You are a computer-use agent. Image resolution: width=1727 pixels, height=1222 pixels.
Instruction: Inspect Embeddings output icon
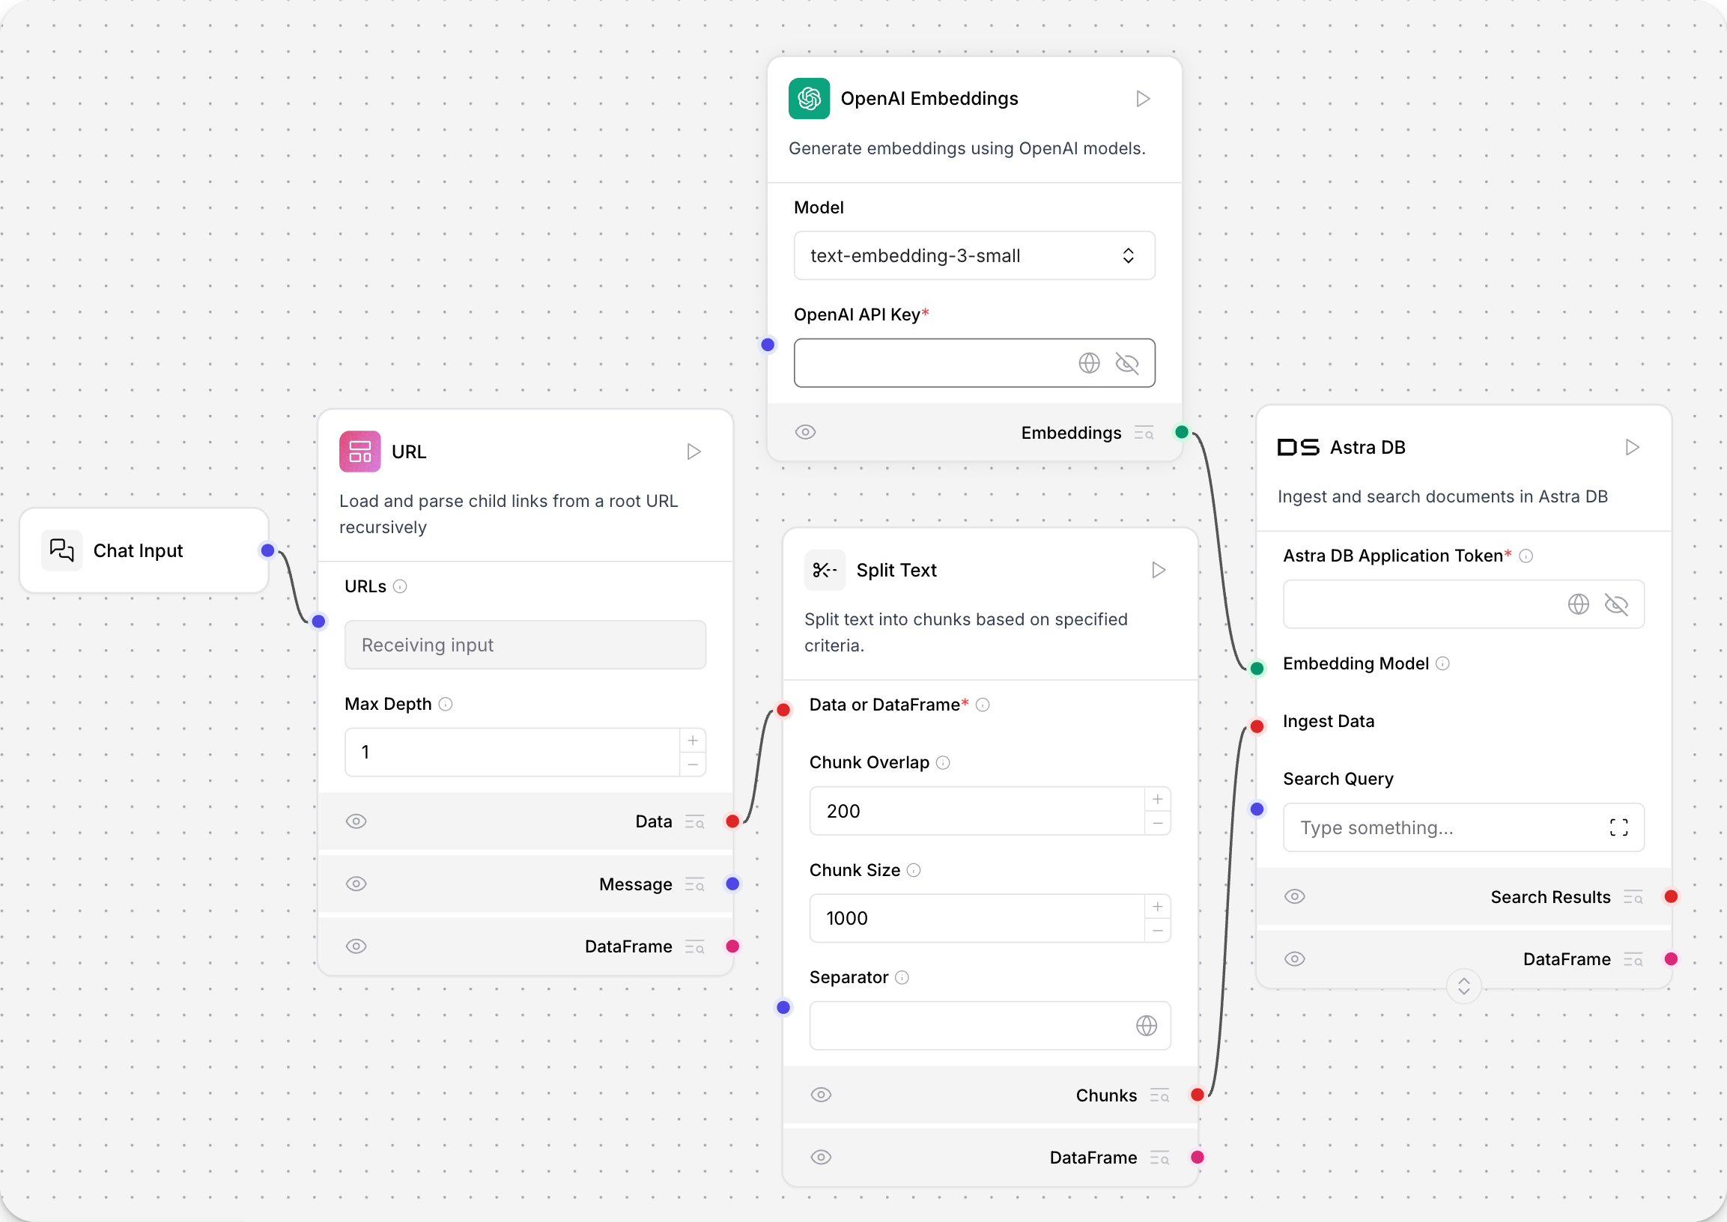tap(1144, 433)
